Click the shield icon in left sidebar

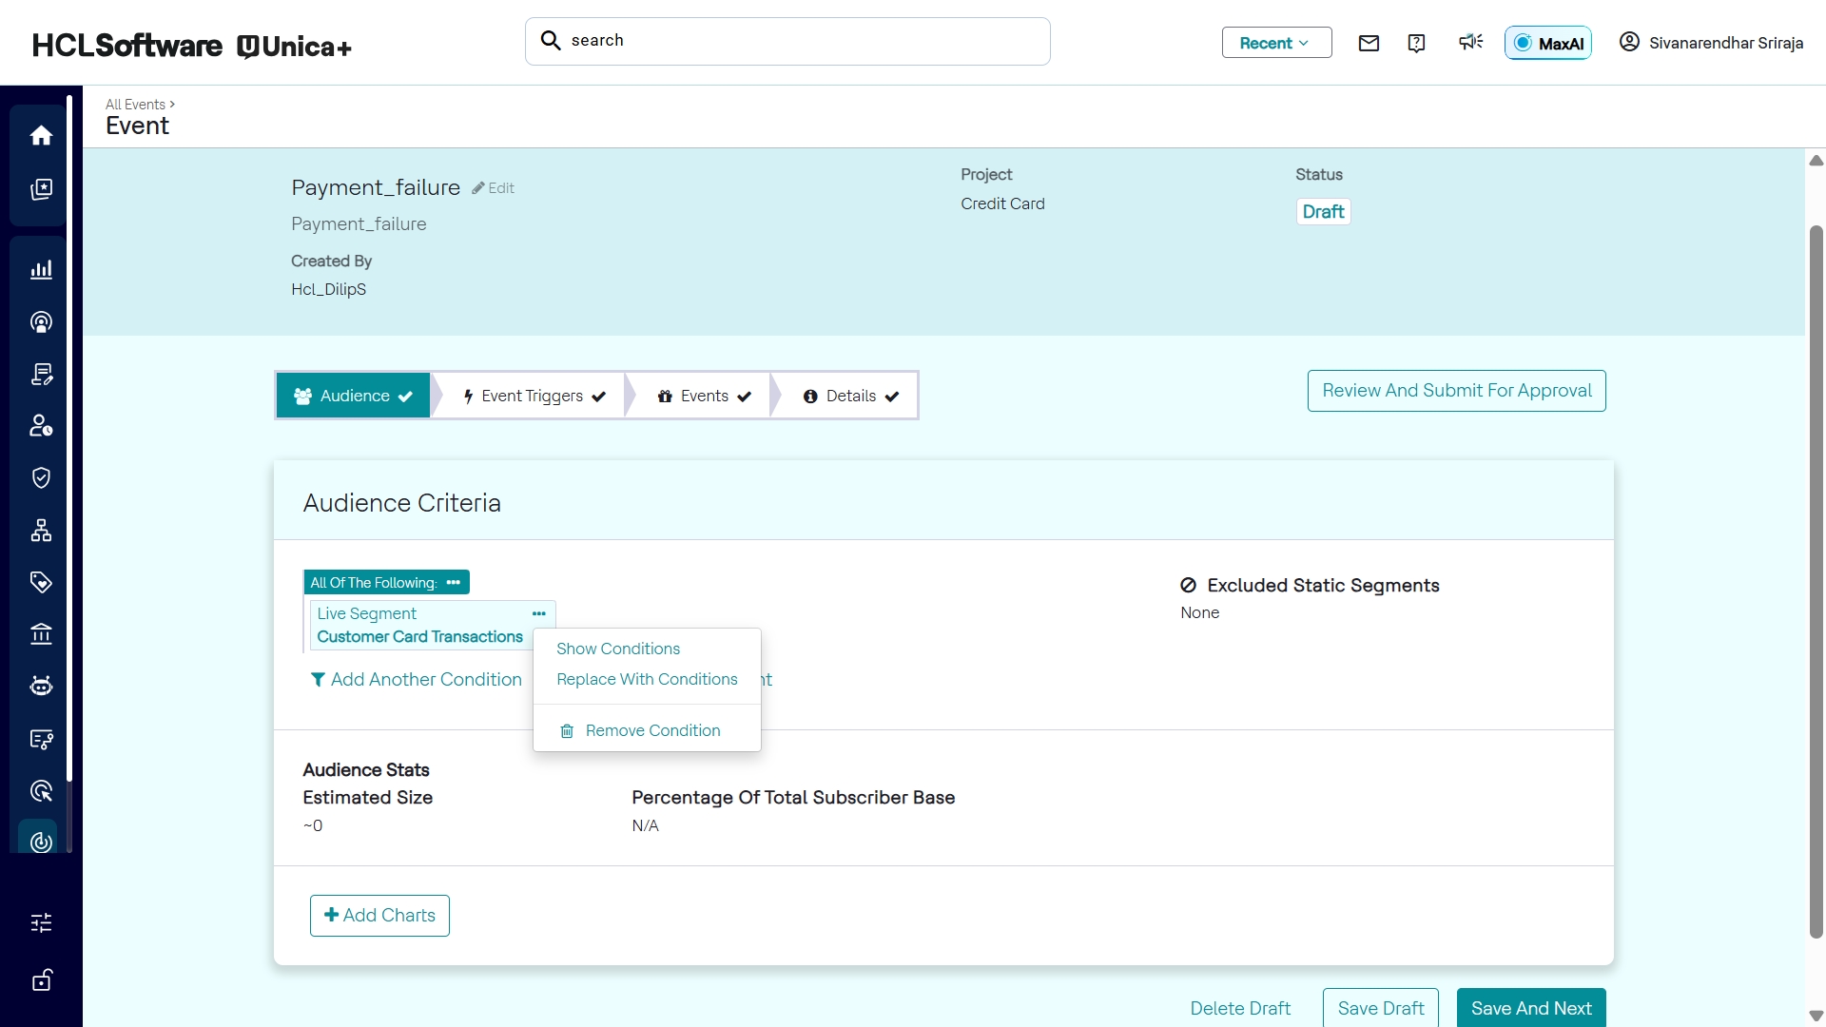click(x=41, y=477)
